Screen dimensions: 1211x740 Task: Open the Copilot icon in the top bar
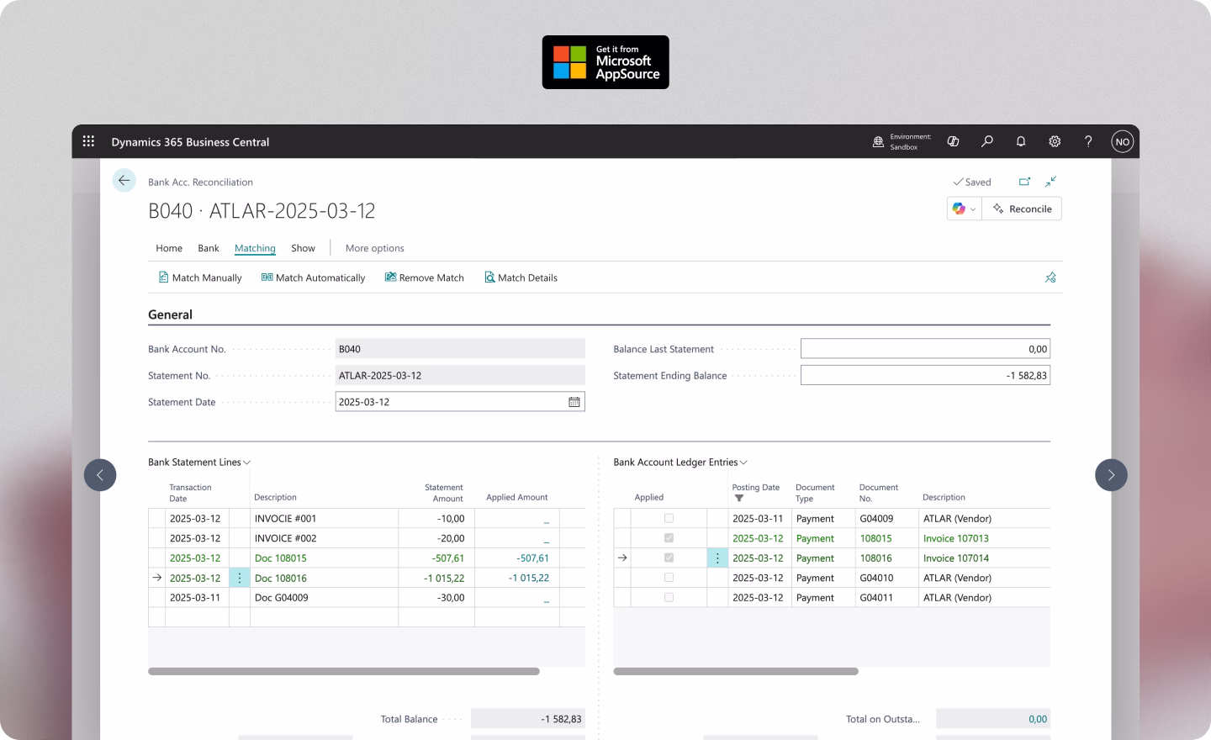coord(953,141)
